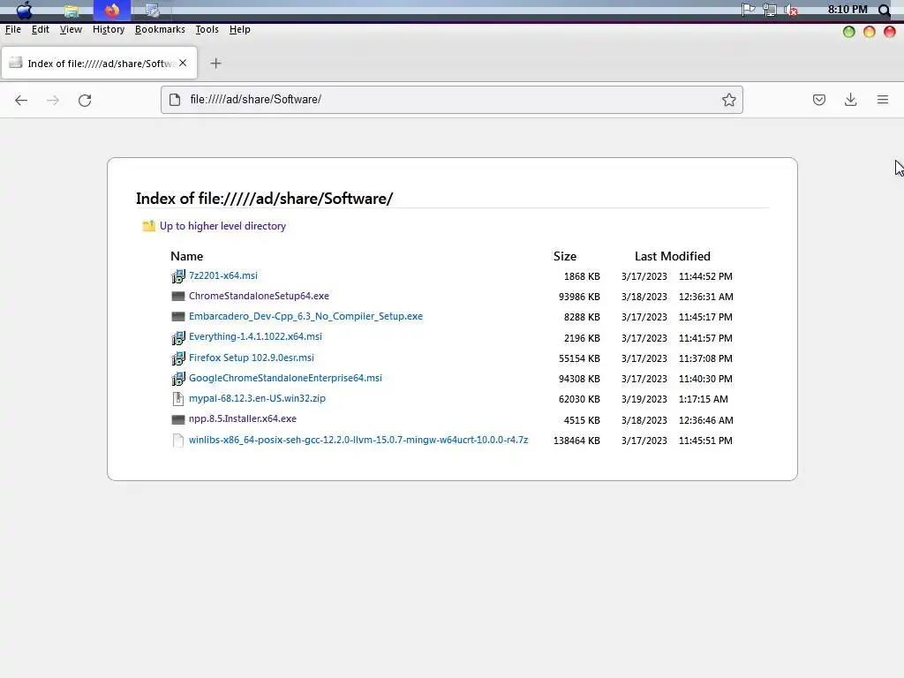This screenshot has height=678, width=904.
Task: Click the Everything msi installer icon
Action: (x=178, y=337)
